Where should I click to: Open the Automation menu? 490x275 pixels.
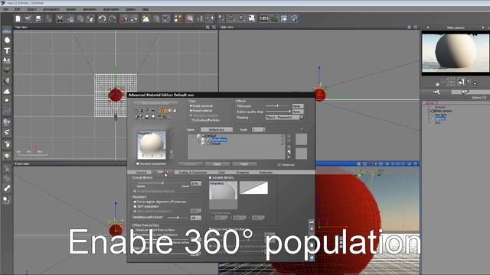pyautogui.click(x=111, y=9)
